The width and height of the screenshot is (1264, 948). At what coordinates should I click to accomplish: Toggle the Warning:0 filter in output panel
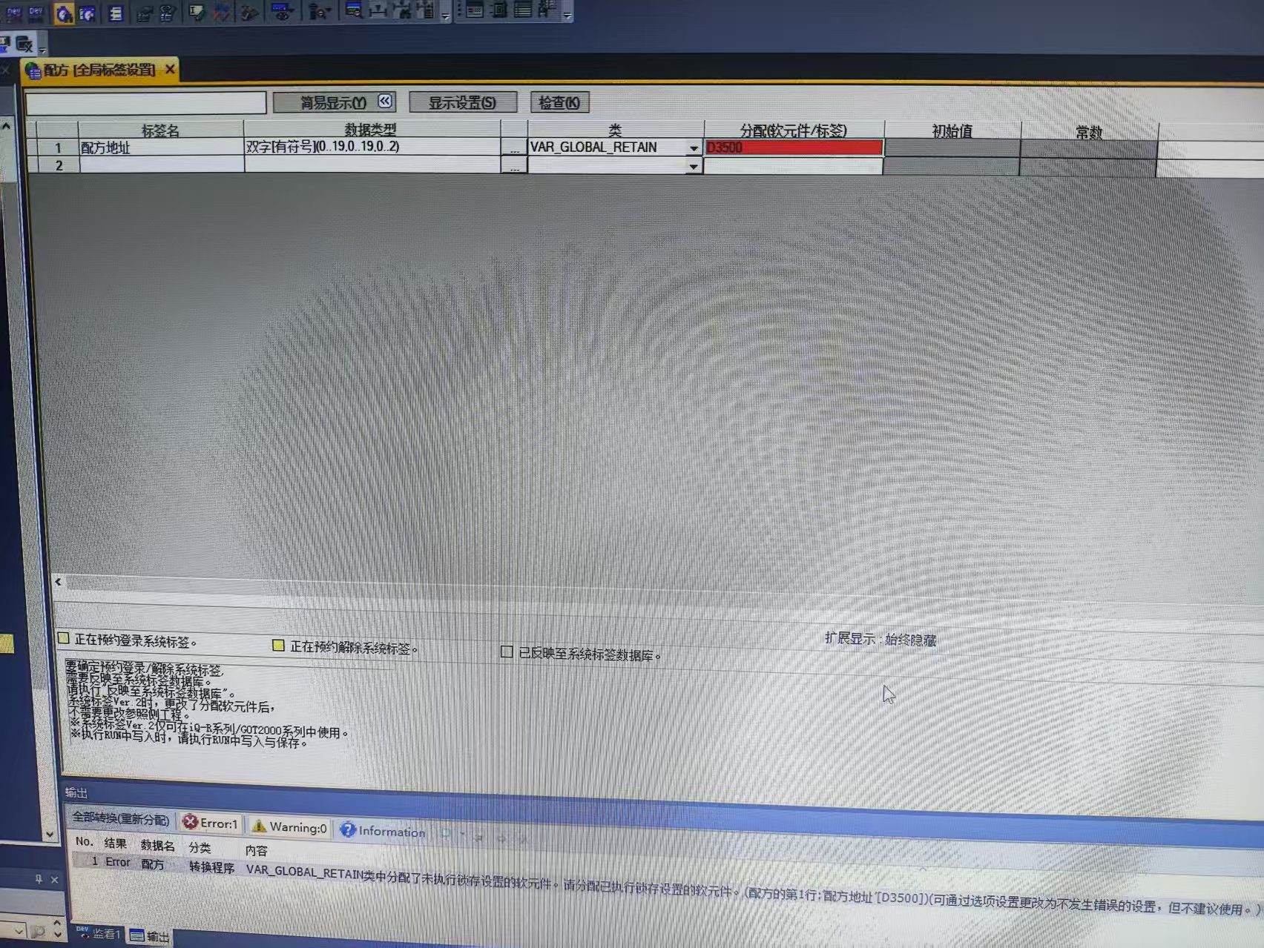click(290, 826)
